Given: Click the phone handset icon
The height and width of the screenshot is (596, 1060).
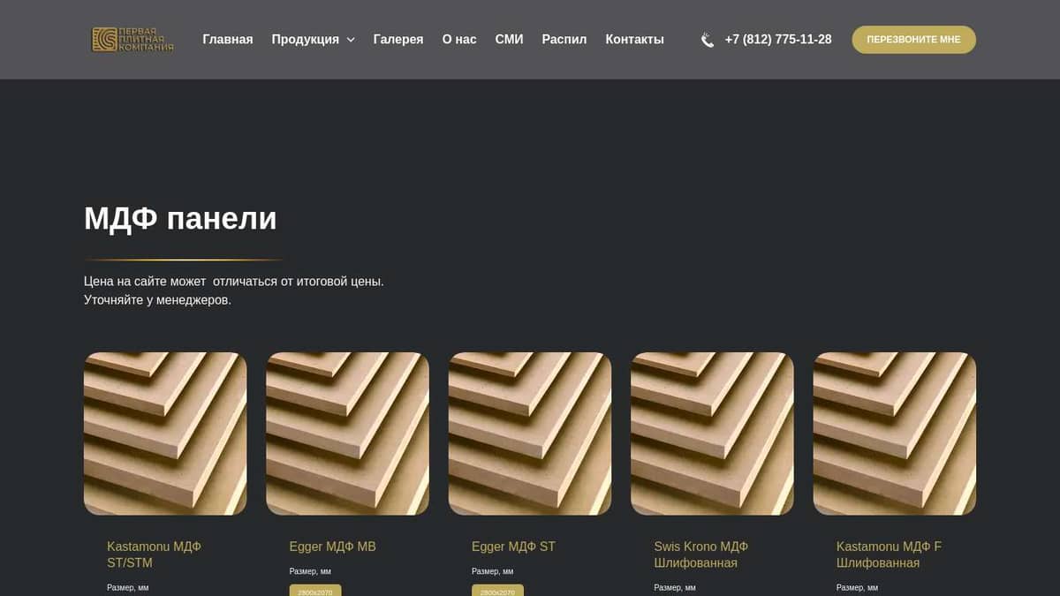Looking at the screenshot, I should pos(708,40).
